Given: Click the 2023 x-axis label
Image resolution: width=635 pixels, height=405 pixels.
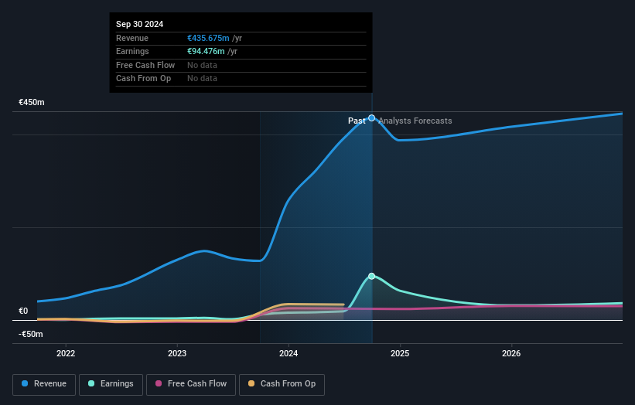Looking at the screenshot, I should [x=177, y=353].
